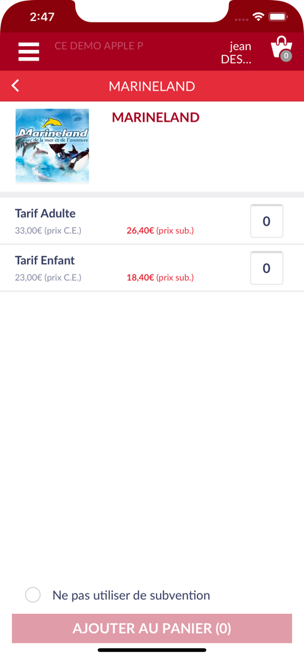Tap the battery status icon
The width and height of the screenshot is (304, 658).
tap(278, 17)
